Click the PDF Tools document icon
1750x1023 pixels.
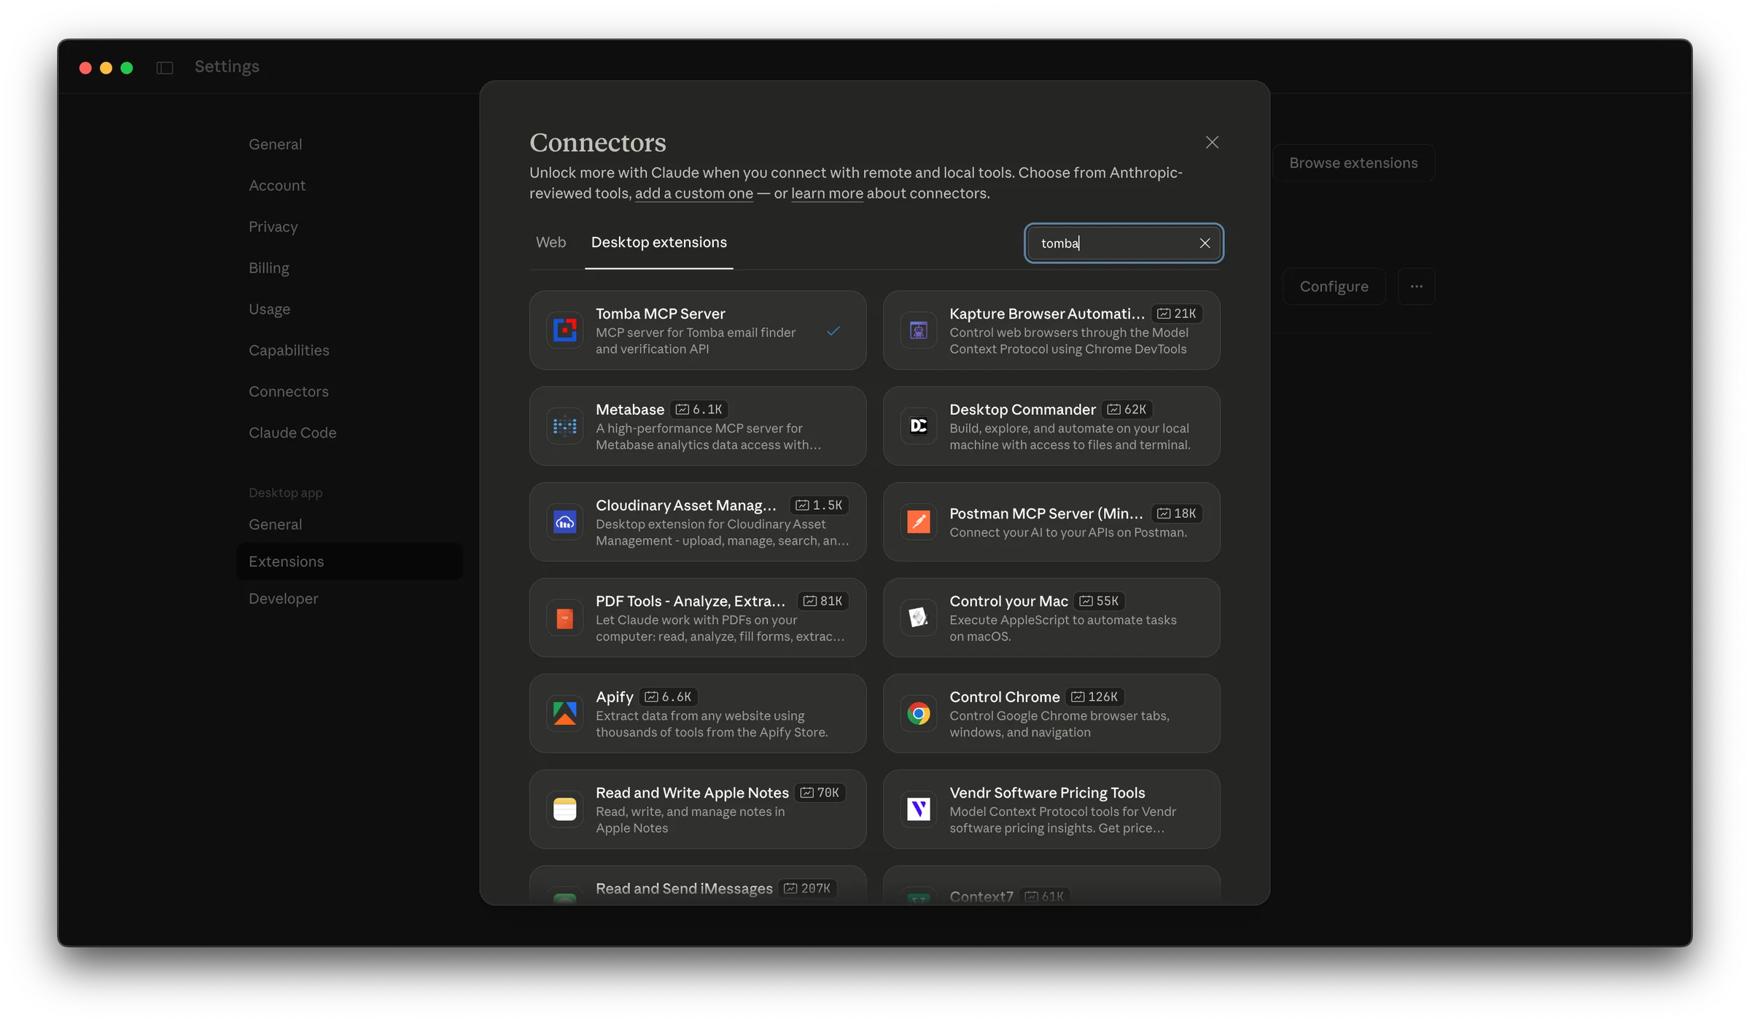564,618
